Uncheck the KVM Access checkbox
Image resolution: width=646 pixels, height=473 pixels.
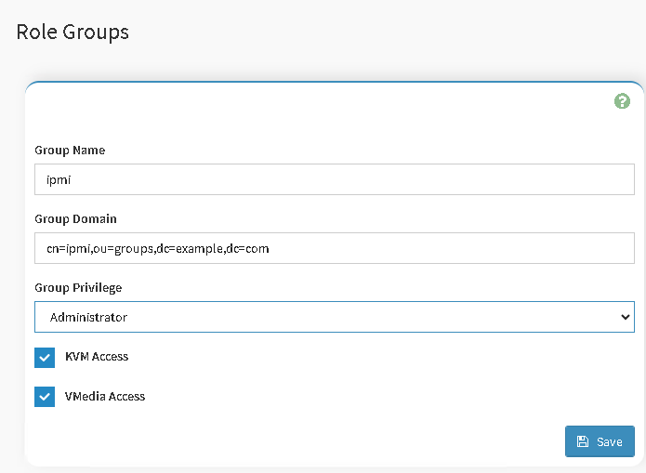tap(45, 357)
